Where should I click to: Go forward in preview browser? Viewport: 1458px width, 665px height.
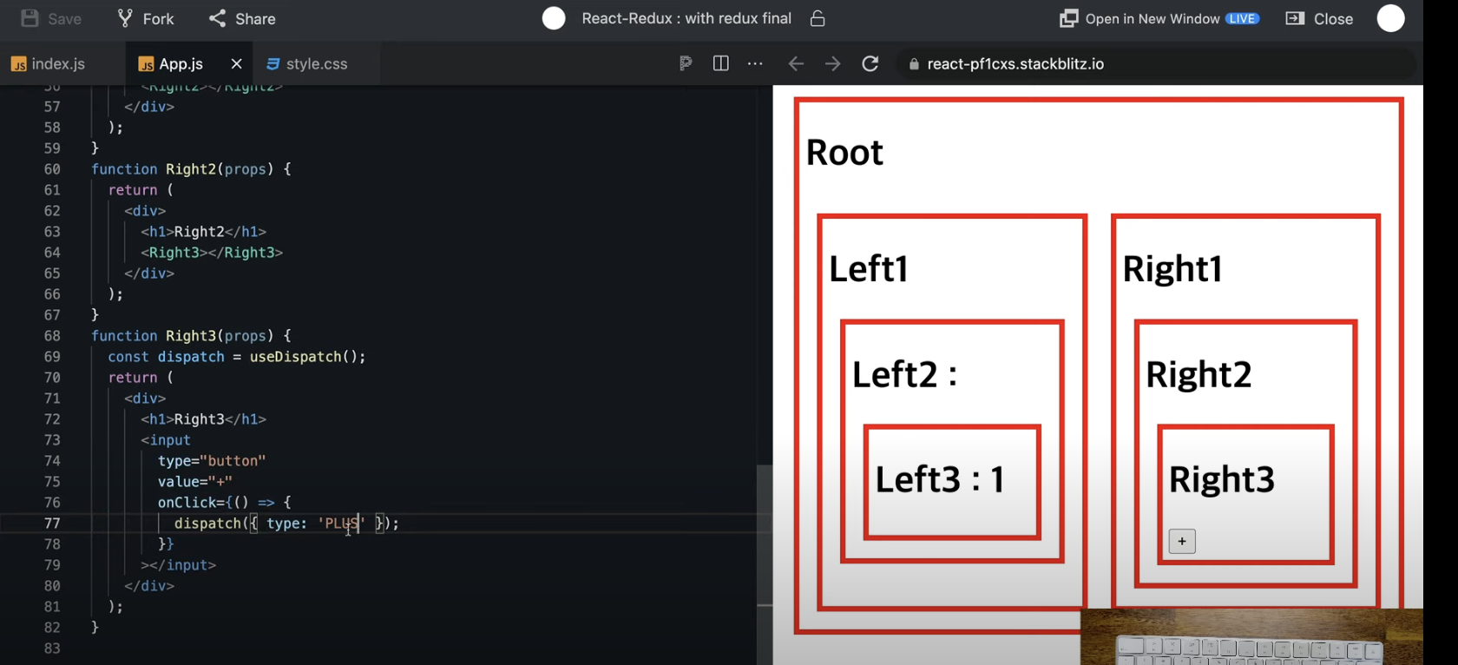[x=832, y=63]
